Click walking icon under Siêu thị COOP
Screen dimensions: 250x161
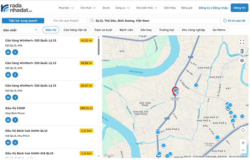15,120
